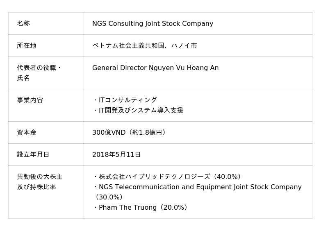Image resolution: width=328 pixels, height=231 pixels.
Task: Click the 及び持株比率 label line
Action: [x=36, y=187]
